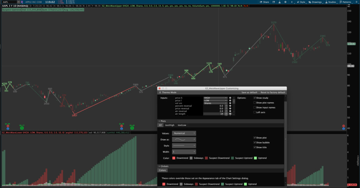The width and height of the screenshot is (360, 188).
Task: Click the Thermo Mode thermometer icon
Action: (x=160, y=92)
